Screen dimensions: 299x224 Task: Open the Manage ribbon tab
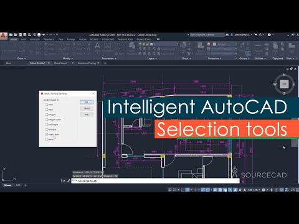(x=71, y=39)
